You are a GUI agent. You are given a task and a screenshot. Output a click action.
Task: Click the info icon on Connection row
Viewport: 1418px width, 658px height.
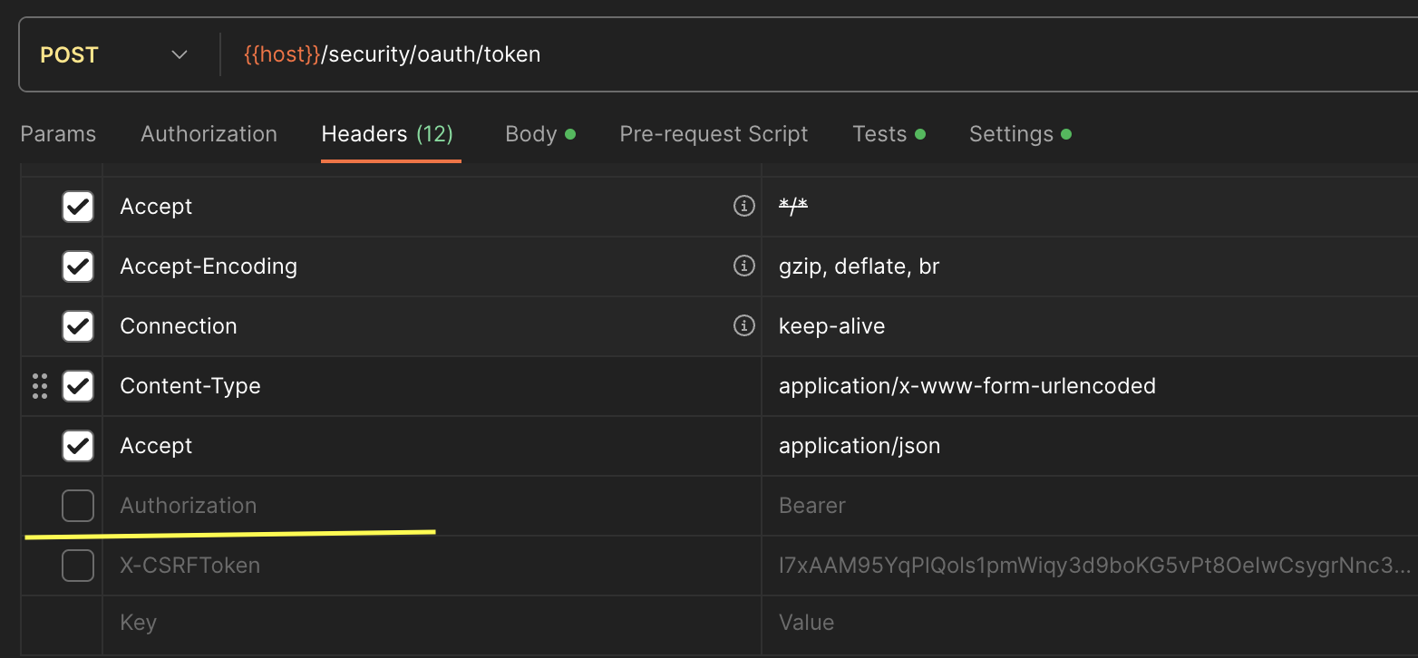pos(743,326)
